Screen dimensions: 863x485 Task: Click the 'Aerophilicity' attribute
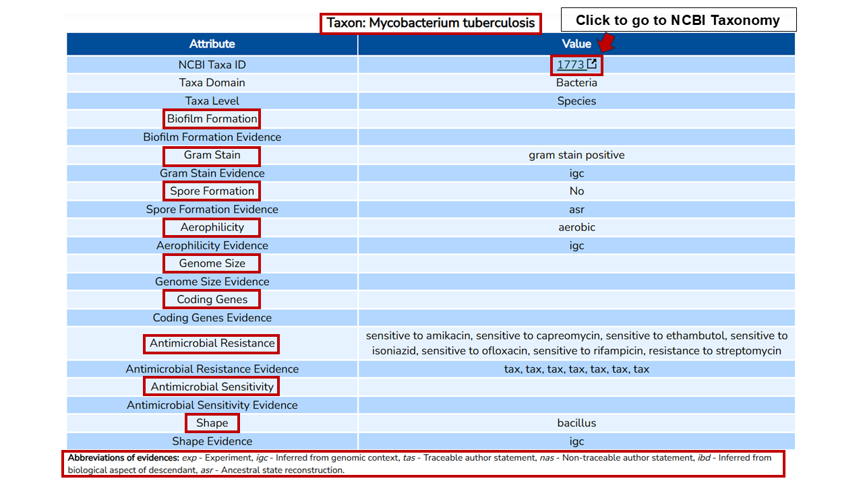212,227
